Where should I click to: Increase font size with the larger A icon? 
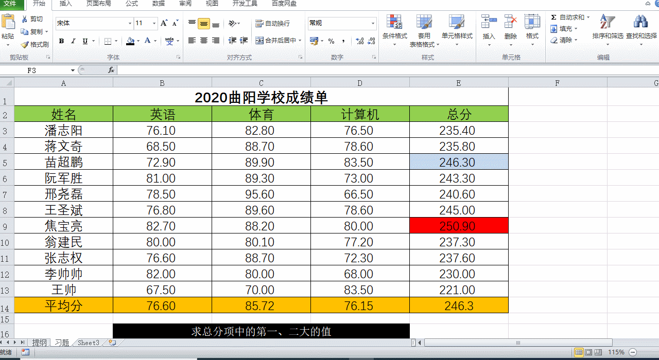pos(164,23)
